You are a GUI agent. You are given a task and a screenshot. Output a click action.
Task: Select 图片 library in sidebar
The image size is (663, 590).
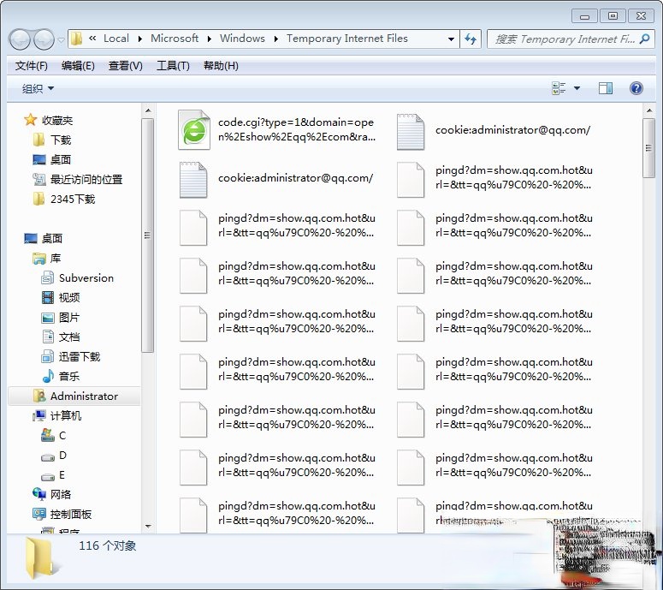pyautogui.click(x=61, y=317)
